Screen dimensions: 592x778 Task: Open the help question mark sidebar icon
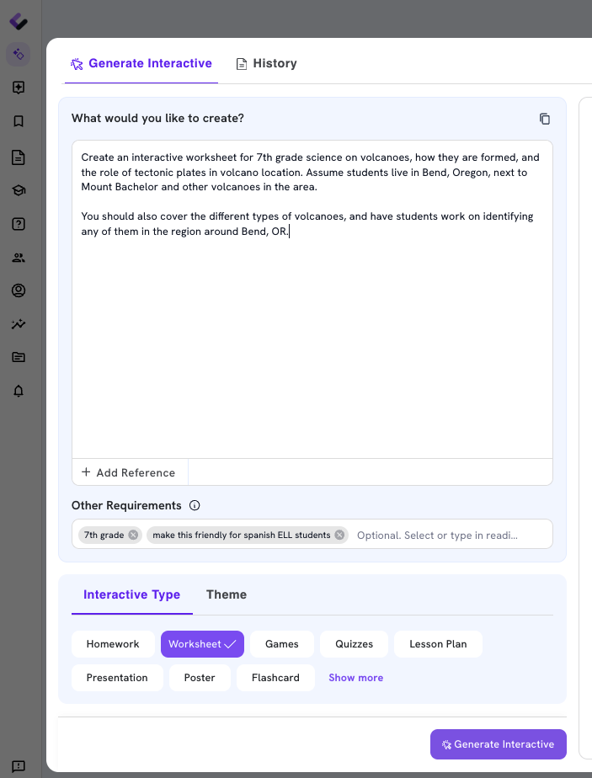(x=19, y=224)
